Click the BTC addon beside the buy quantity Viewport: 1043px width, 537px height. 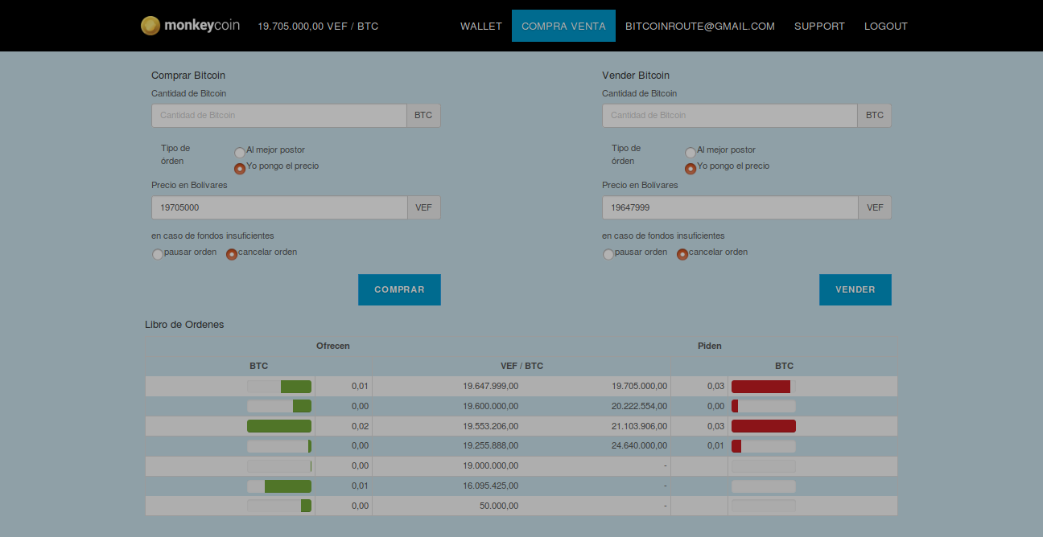point(423,115)
